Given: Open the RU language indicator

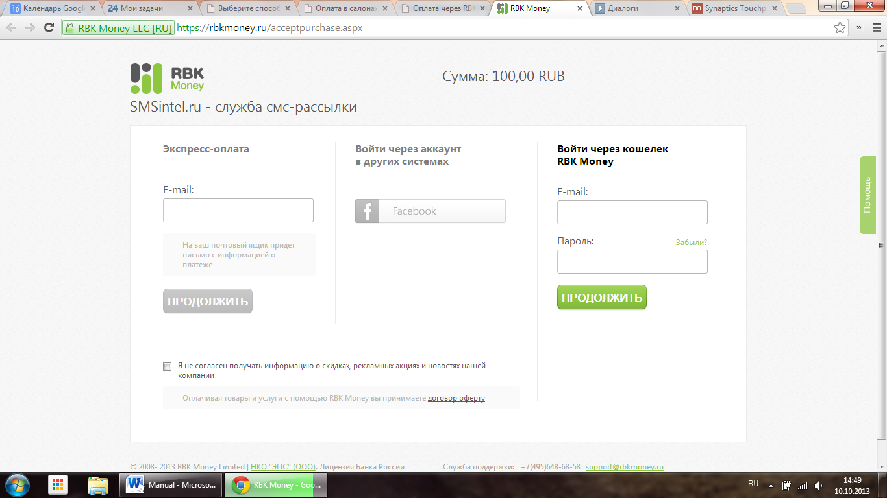Looking at the screenshot, I should coord(753,484).
